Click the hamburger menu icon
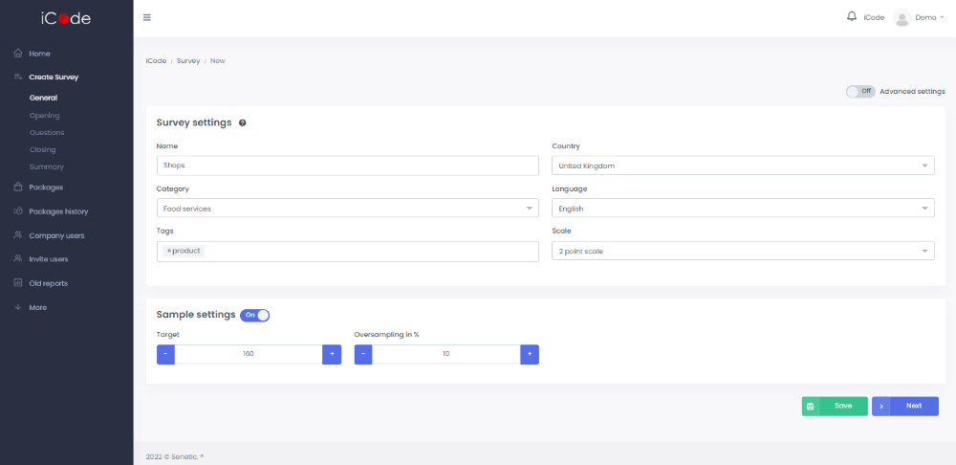 coord(146,17)
